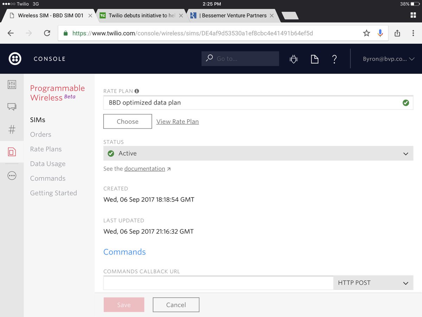Follow the View Rate Plan link

(x=178, y=122)
